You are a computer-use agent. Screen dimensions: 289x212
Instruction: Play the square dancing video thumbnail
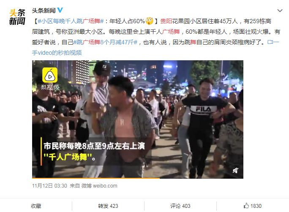coord(138,119)
